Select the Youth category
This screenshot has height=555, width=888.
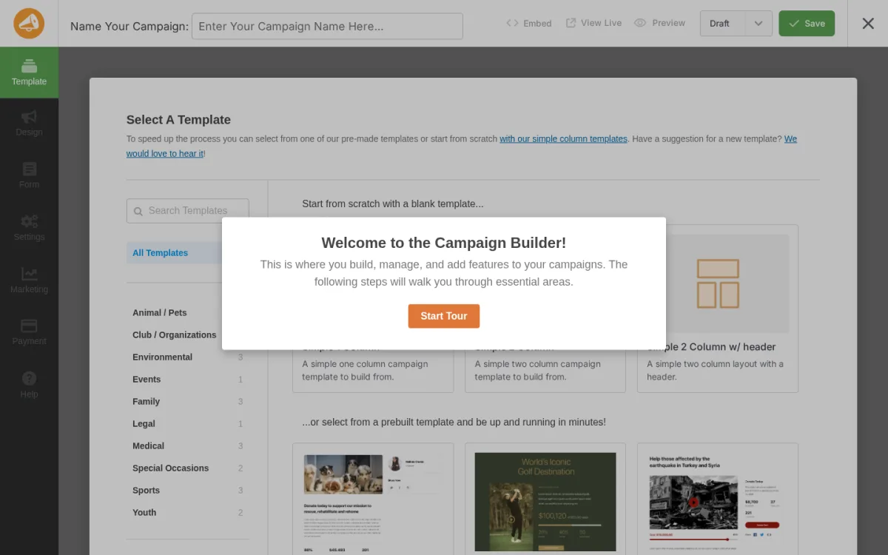pyautogui.click(x=188, y=513)
